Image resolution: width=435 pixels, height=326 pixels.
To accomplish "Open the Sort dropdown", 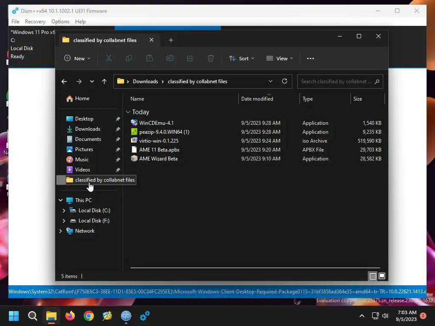I will [241, 59].
